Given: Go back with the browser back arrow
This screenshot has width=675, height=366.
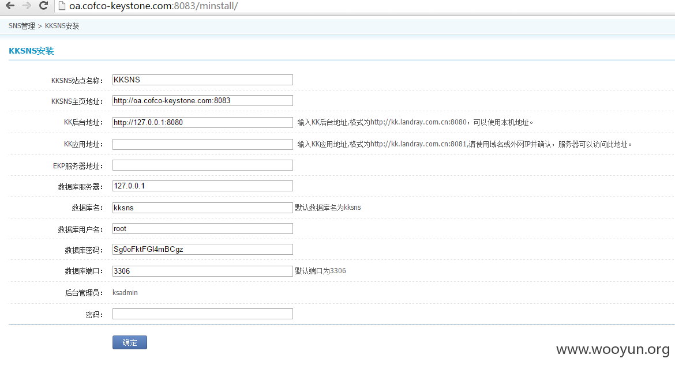Looking at the screenshot, I should click(x=10, y=6).
